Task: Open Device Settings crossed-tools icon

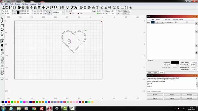Action: point(76,7)
